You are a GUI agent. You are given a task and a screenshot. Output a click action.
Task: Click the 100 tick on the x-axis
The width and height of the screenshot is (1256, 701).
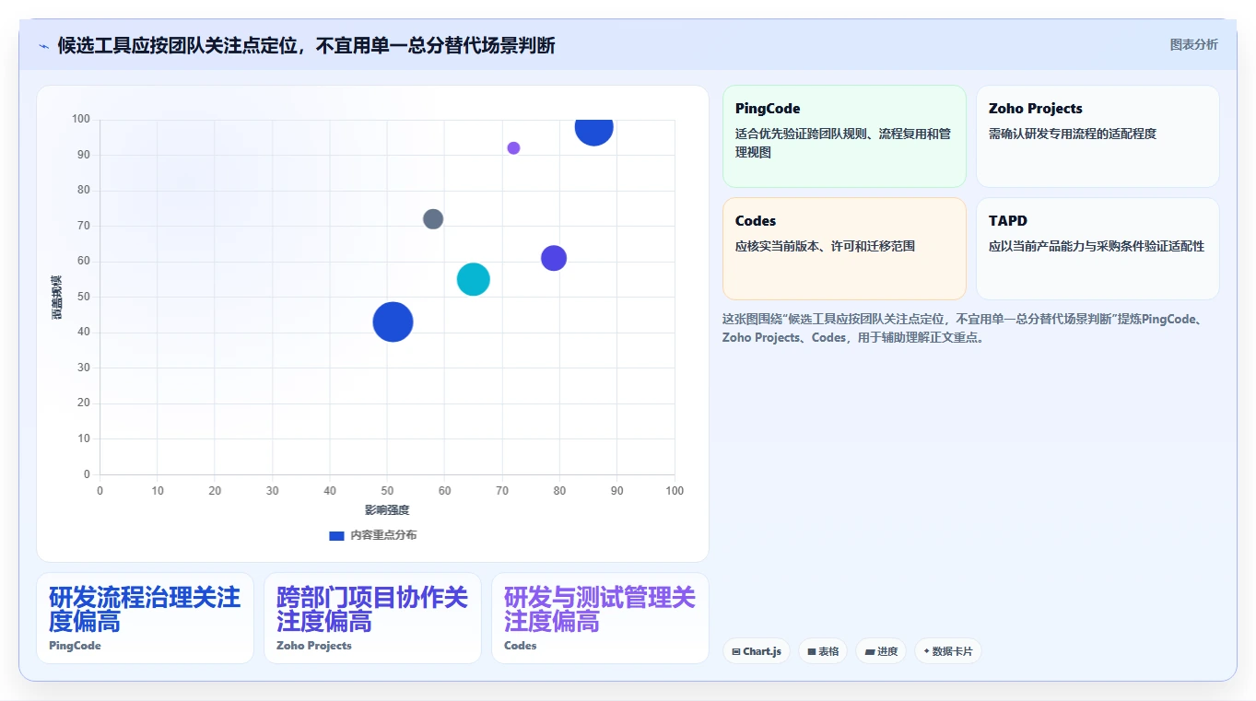click(x=675, y=491)
